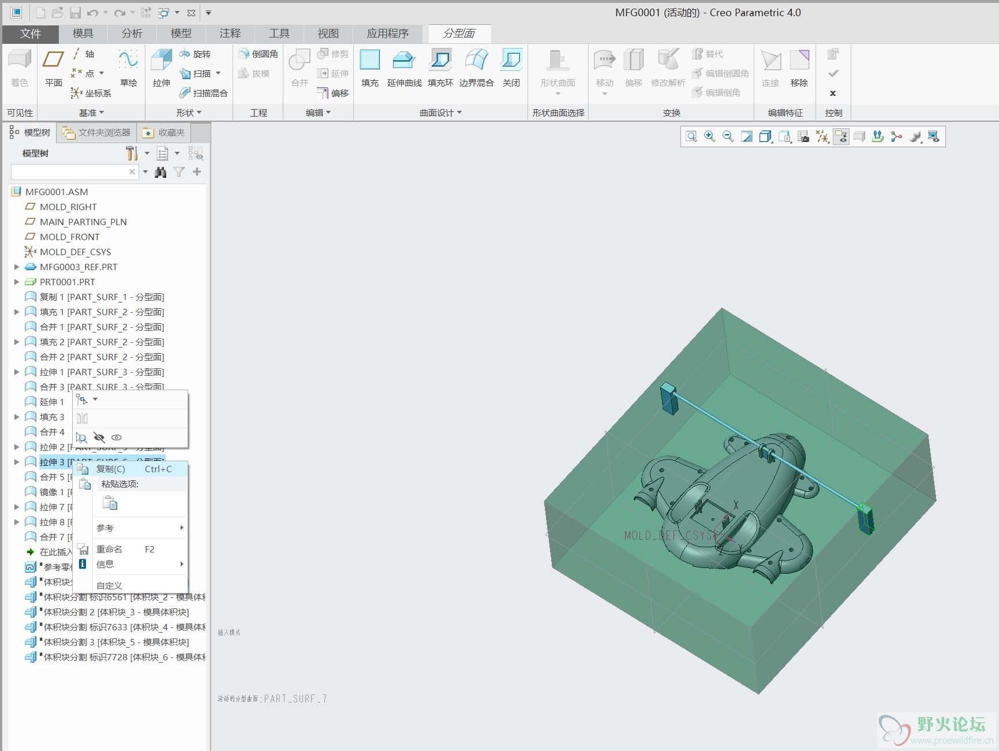Open the 填充环 (fill loops) tool
999x751 pixels.
click(440, 68)
